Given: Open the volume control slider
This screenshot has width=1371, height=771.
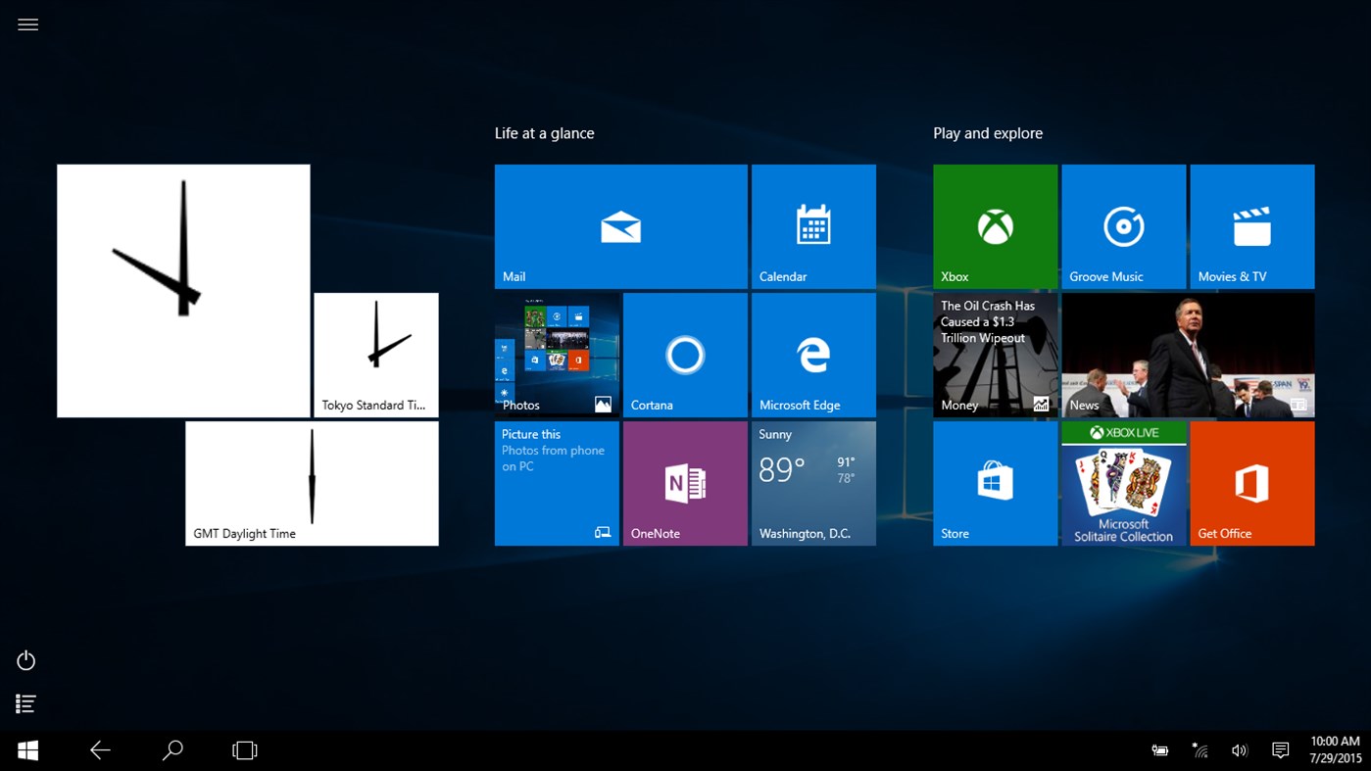Looking at the screenshot, I should [x=1240, y=749].
